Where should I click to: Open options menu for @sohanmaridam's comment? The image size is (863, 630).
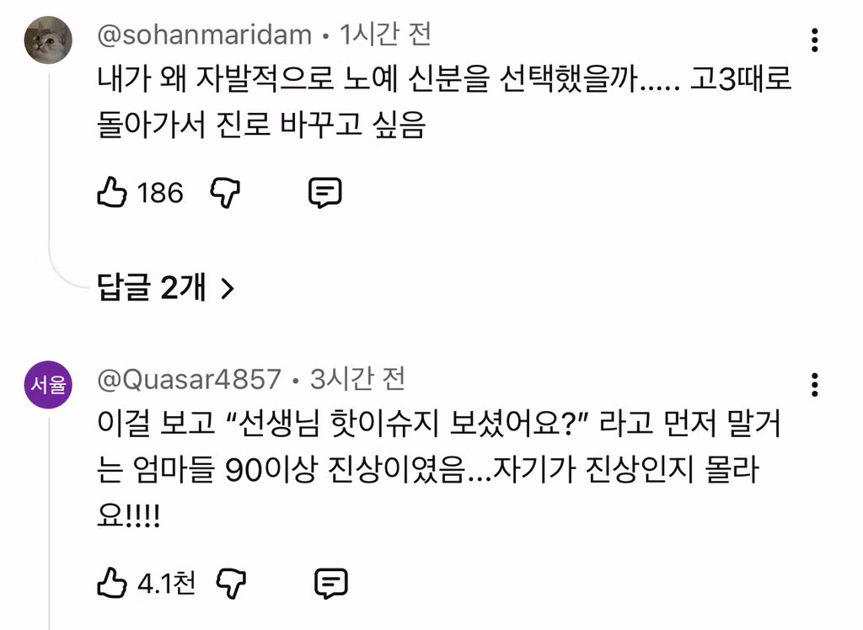[814, 40]
